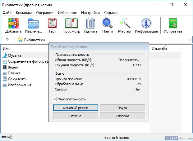The image size is (193, 141).
Task: Click the Подождите... total speed value
Action: point(129,60)
